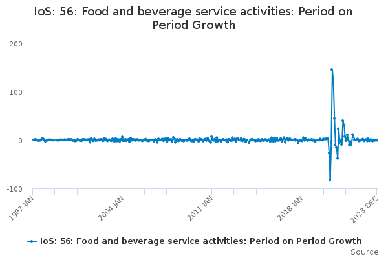Click the 0 y-axis label
The height and width of the screenshot is (258, 388).
[20, 141]
